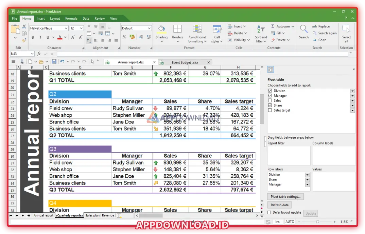The width and height of the screenshot is (365, 234).
Task: Switch to the Sales plan sheet tab
Action: (92, 215)
